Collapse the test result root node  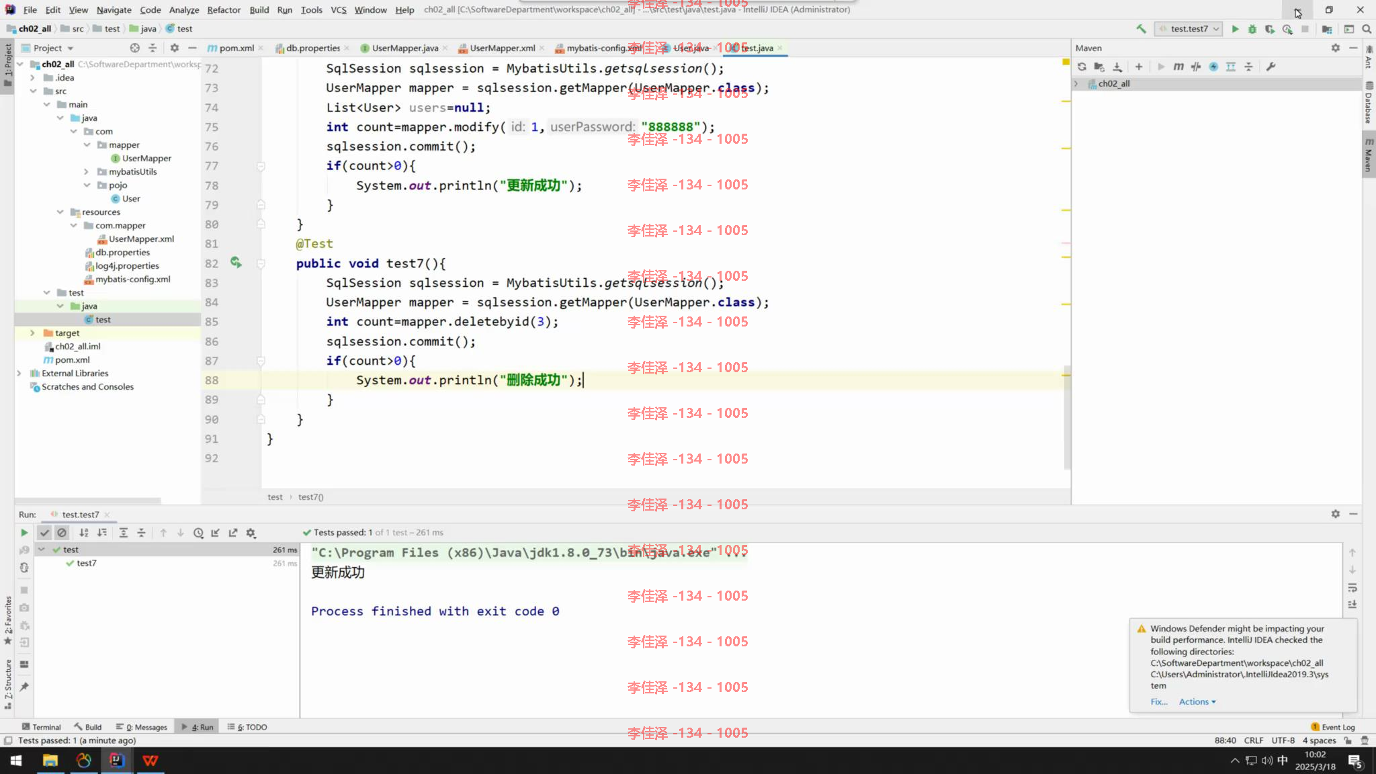[42, 550]
